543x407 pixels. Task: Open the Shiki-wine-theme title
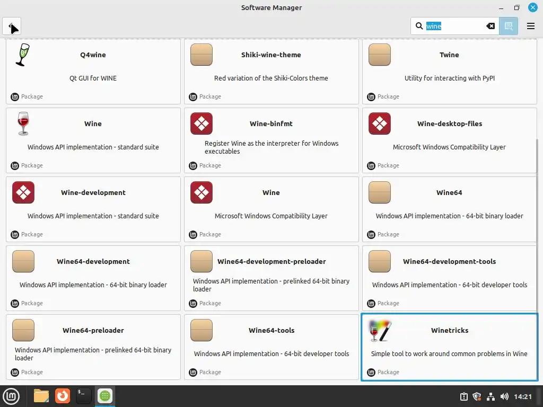271,55
